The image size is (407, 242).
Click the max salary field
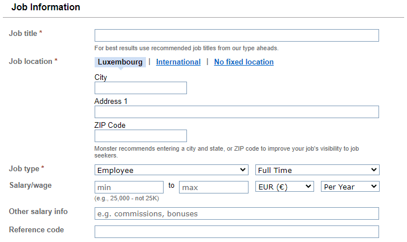coord(214,187)
